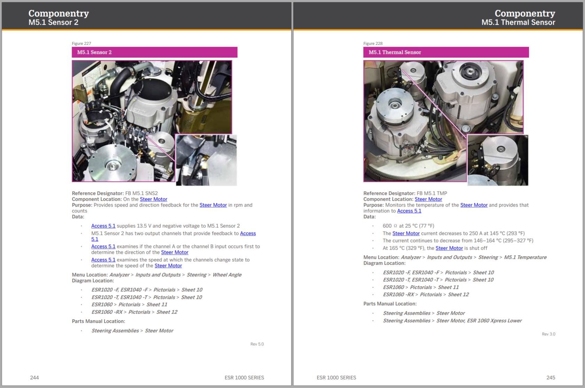This screenshot has height=388, width=585.
Task: Click Steer Motor link in Thermal Sensor Purpose line
Action: coord(474,205)
